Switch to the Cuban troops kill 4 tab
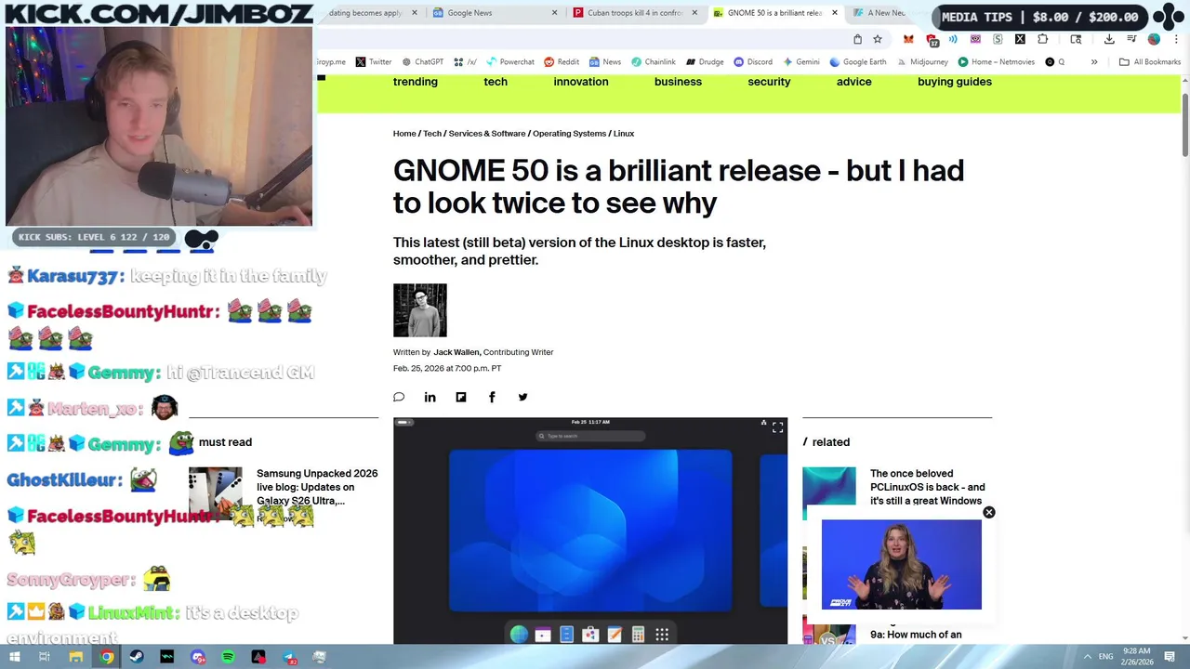1190x669 pixels. pos(636,13)
